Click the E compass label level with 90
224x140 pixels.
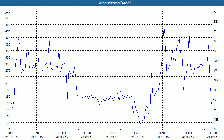tap(215, 110)
